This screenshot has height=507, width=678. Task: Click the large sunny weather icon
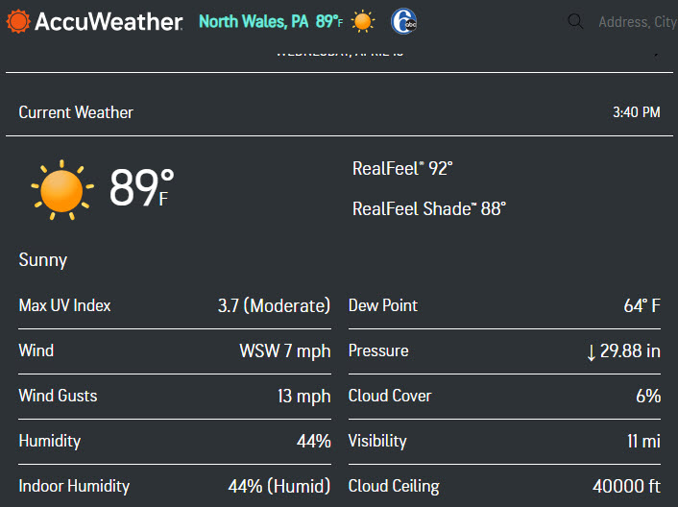[62, 188]
